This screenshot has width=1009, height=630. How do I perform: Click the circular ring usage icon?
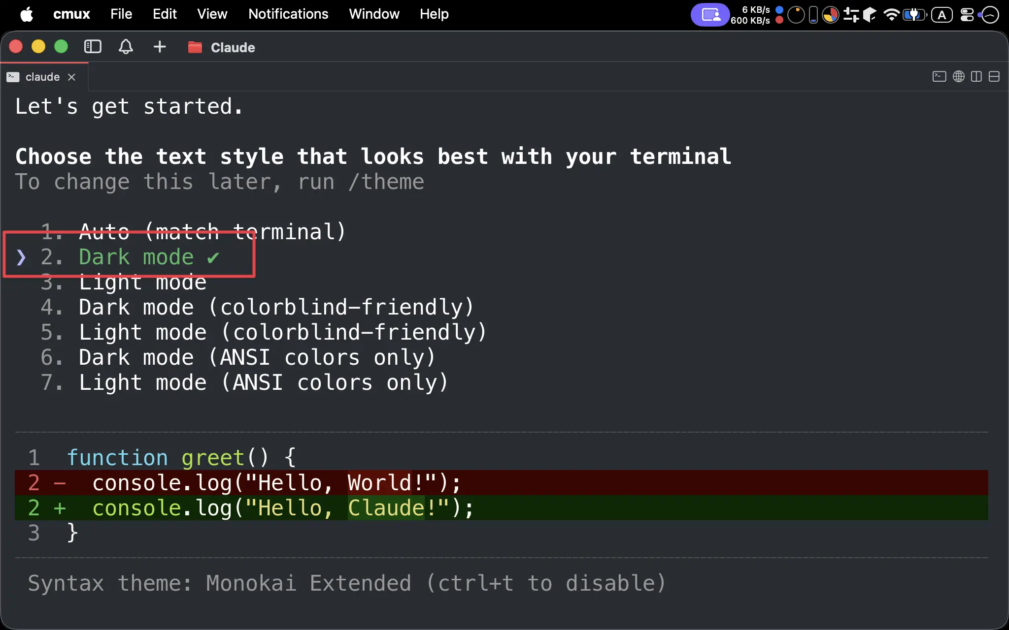point(796,15)
